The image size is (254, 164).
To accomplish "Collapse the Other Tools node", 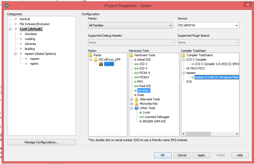I will click(x=131, y=108).
